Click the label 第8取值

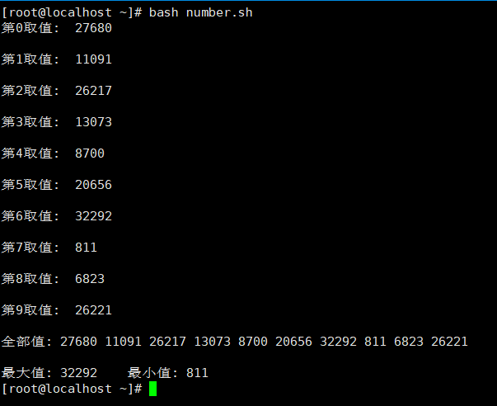[30, 279]
